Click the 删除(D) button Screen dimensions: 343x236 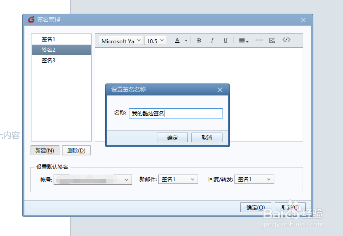[x=76, y=151]
